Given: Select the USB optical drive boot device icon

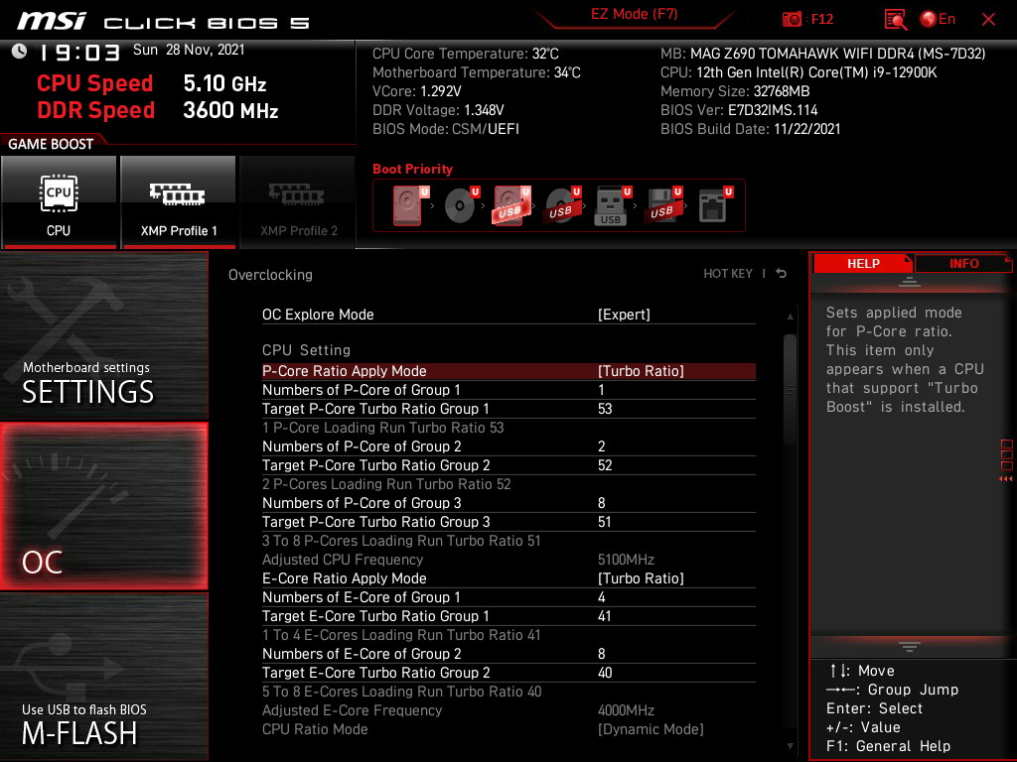Looking at the screenshot, I should point(562,205).
